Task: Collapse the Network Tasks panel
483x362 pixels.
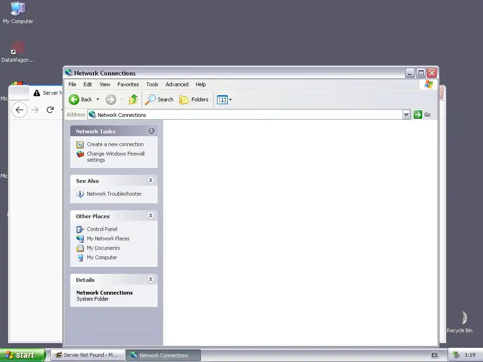Action: pyautogui.click(x=151, y=131)
